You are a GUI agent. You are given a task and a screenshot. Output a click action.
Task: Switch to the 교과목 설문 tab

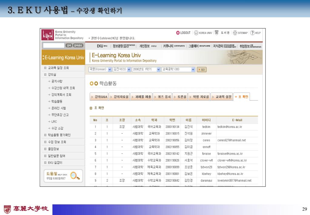click(222, 97)
